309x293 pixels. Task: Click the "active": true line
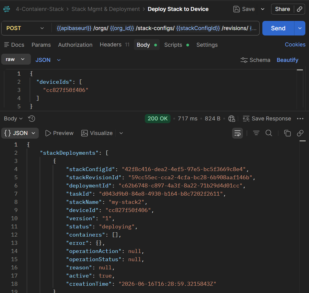tap(91, 276)
